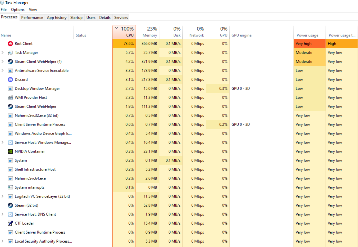Viewport: 358px width, 247px height.
Task: Click the Service Host: Windows Management gear icon
Action: [10, 142]
